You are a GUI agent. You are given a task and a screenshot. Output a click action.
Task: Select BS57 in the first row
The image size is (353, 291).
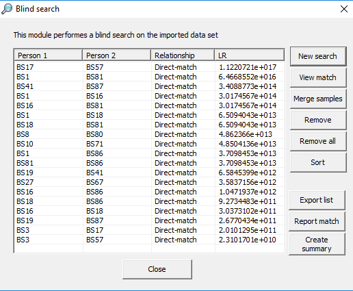pyautogui.click(x=95, y=67)
